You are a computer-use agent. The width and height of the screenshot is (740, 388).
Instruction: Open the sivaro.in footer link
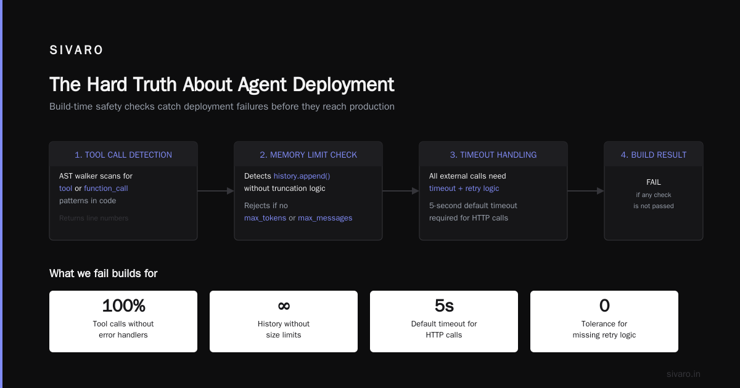click(683, 374)
